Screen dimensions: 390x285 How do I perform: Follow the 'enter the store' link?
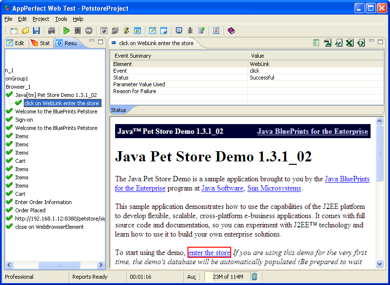(x=209, y=253)
